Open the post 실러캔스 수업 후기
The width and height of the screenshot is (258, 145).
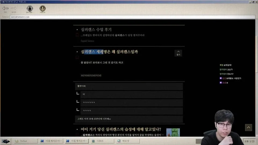click(96, 30)
